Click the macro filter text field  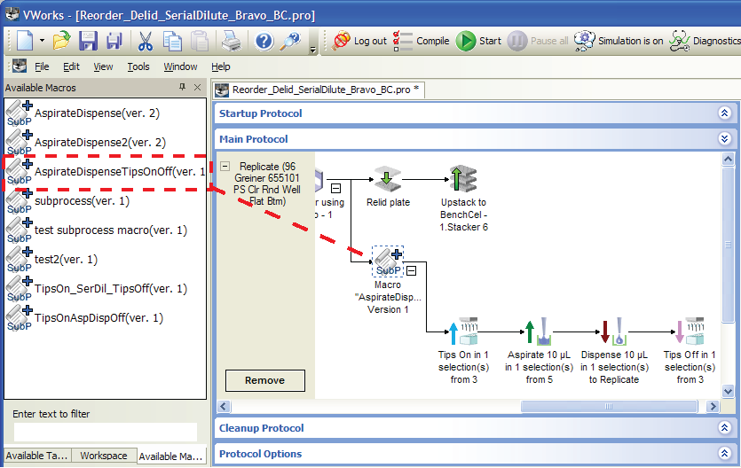[x=105, y=432]
